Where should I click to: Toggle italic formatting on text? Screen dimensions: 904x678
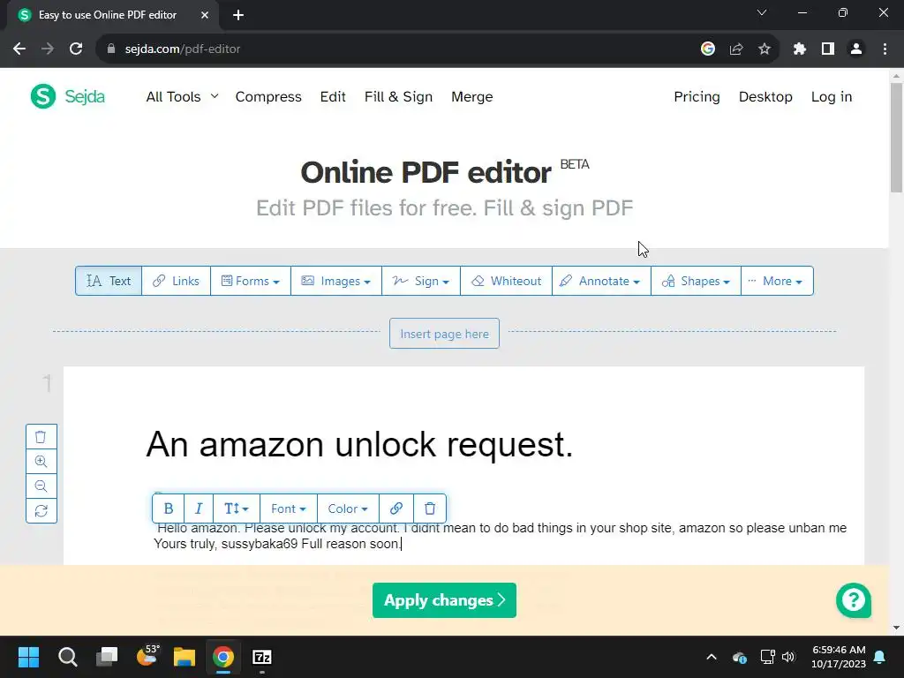point(199,508)
